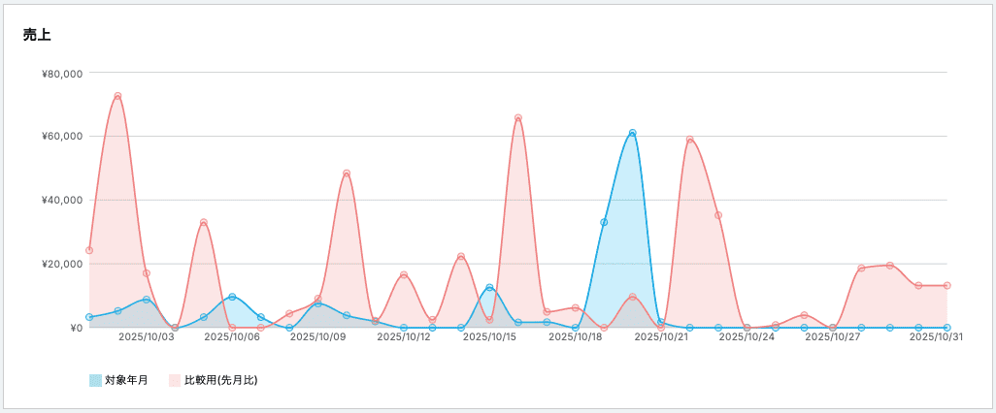This screenshot has width=996, height=413.
Task: Select the first red point on left edge
Action: [x=89, y=250]
